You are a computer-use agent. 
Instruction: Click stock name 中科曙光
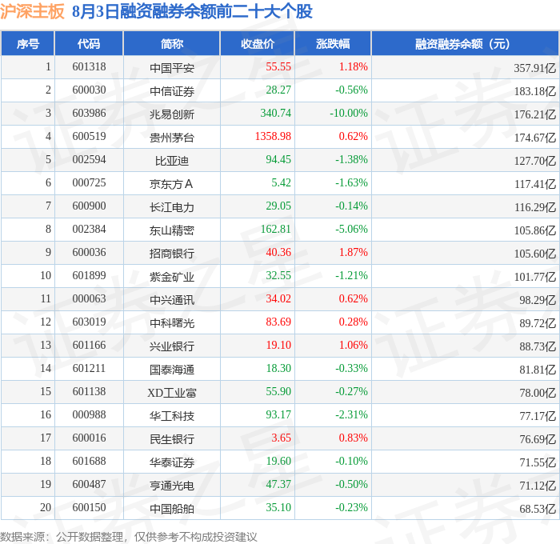[x=172, y=323]
